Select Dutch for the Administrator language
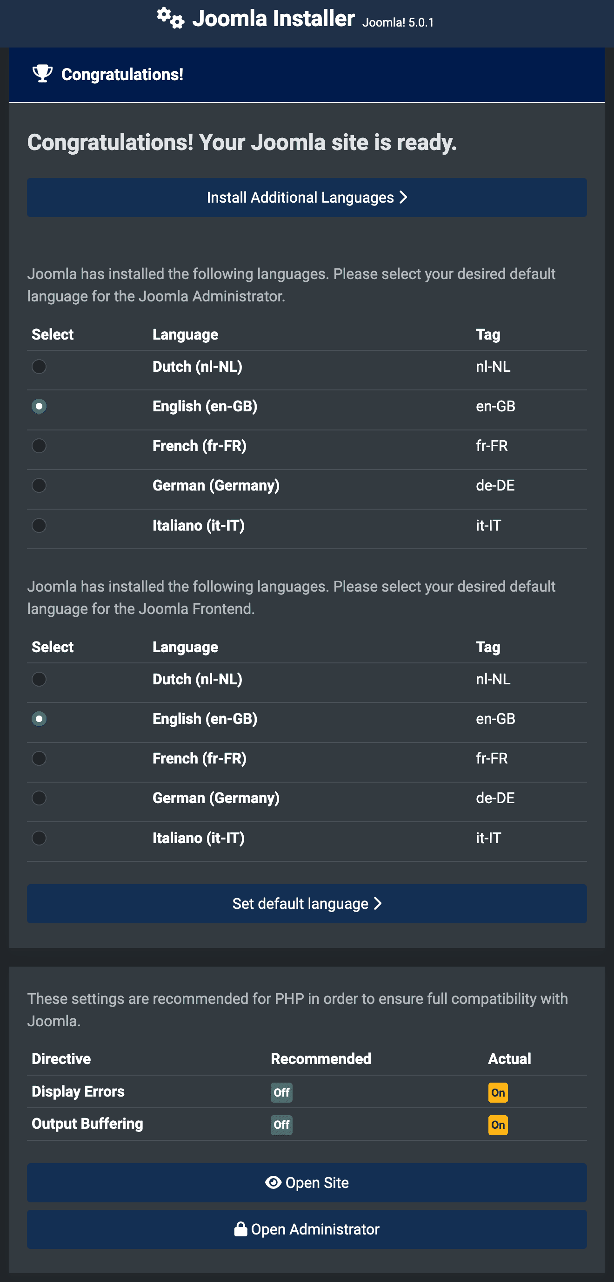This screenshot has height=1282, width=614. pyautogui.click(x=39, y=367)
